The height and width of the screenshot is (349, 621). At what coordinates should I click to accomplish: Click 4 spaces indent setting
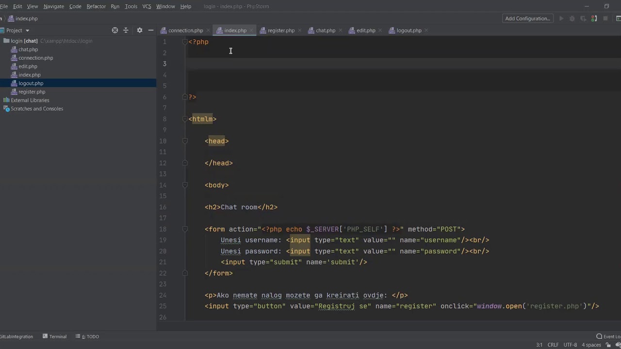tap(591, 345)
